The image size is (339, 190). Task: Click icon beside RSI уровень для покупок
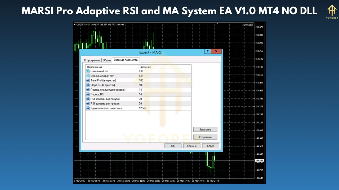(88, 99)
